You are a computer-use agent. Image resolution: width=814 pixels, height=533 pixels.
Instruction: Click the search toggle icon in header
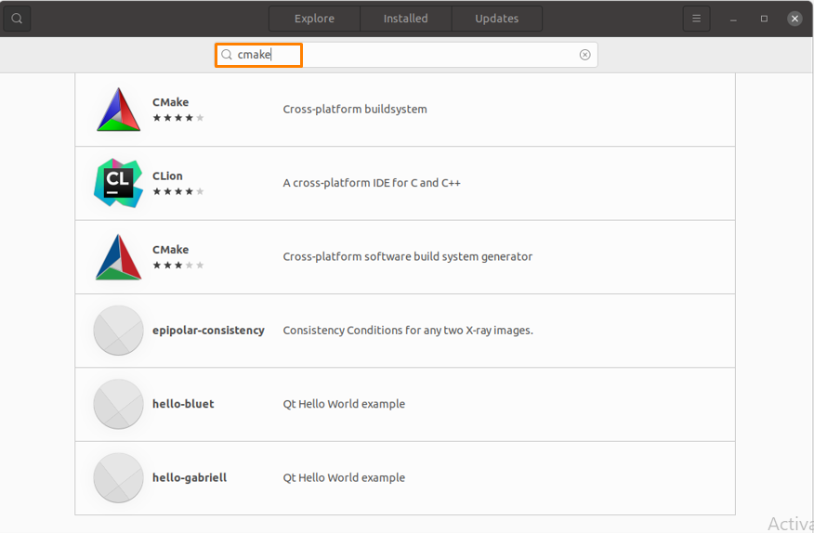click(x=17, y=19)
